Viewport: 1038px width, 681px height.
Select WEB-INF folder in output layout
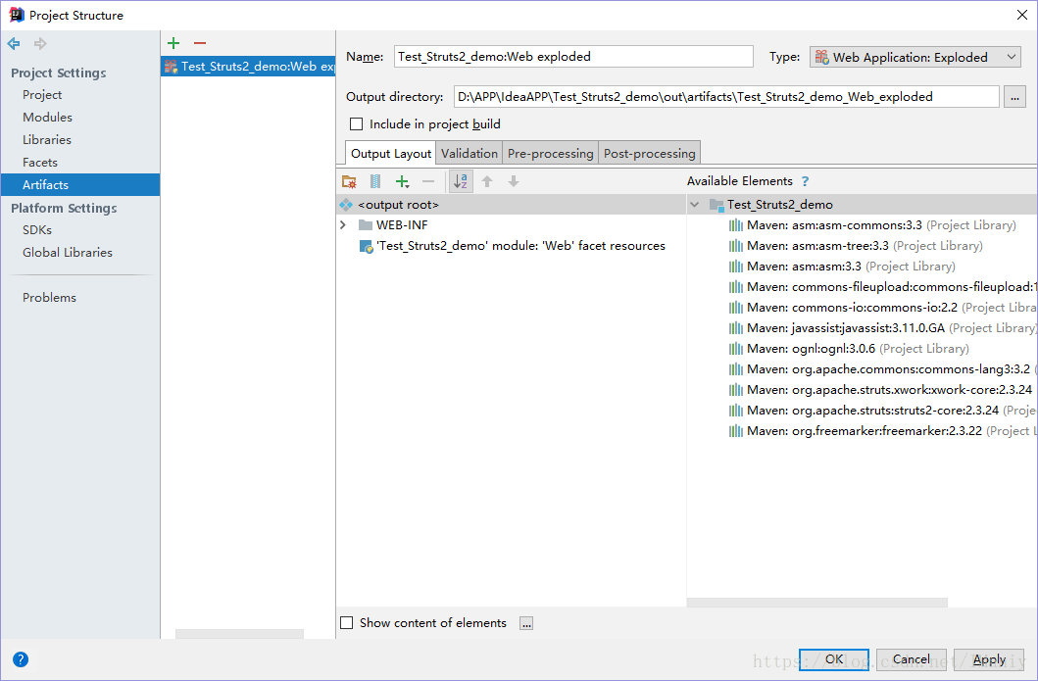(393, 225)
